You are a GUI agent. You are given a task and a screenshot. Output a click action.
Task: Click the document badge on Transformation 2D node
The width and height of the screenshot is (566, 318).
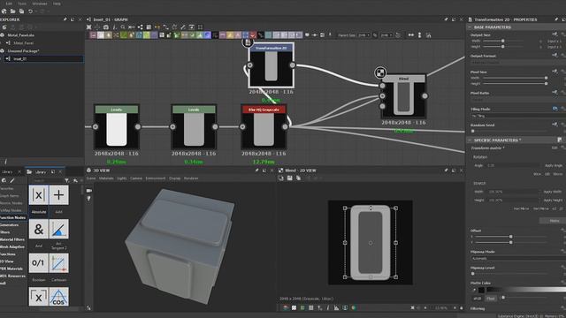point(248,42)
